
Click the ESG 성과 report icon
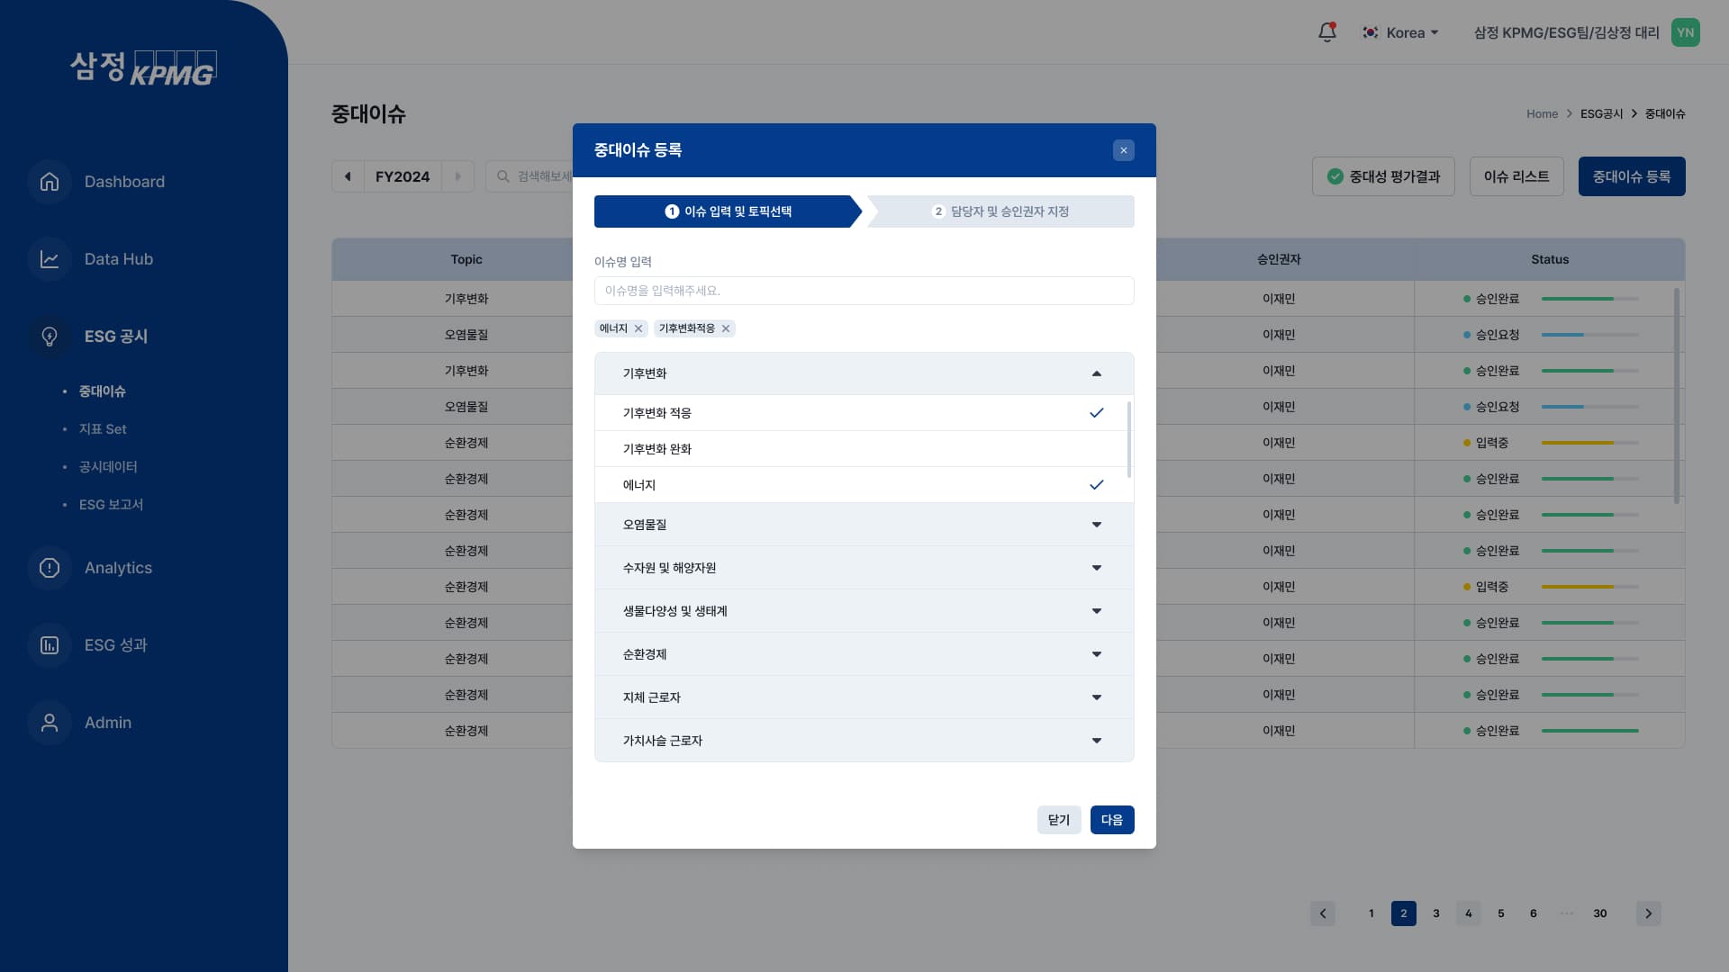pos(50,645)
